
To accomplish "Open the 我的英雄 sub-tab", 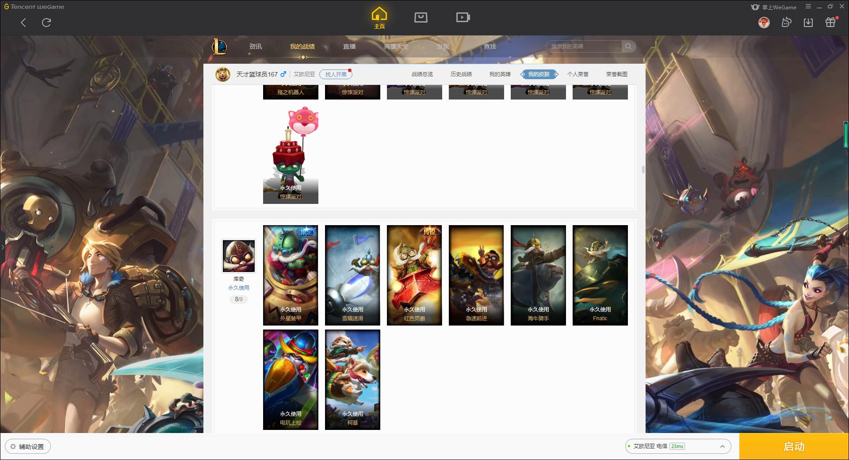I will tap(500, 74).
